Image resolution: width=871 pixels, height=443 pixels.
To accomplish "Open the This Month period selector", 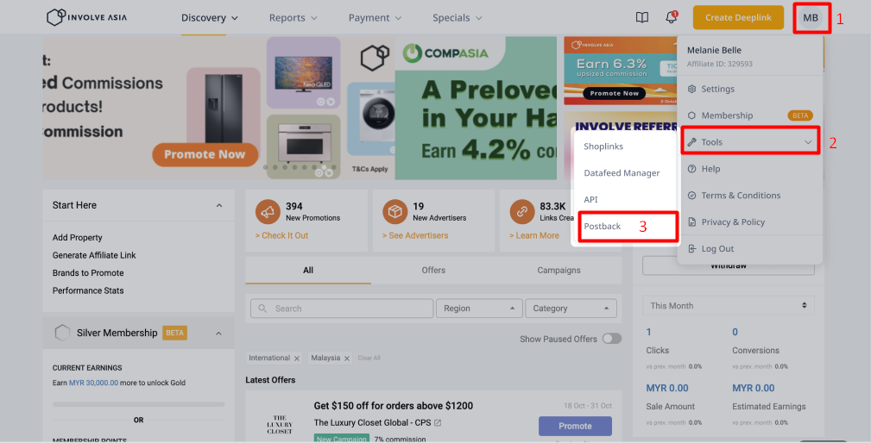I will click(729, 305).
